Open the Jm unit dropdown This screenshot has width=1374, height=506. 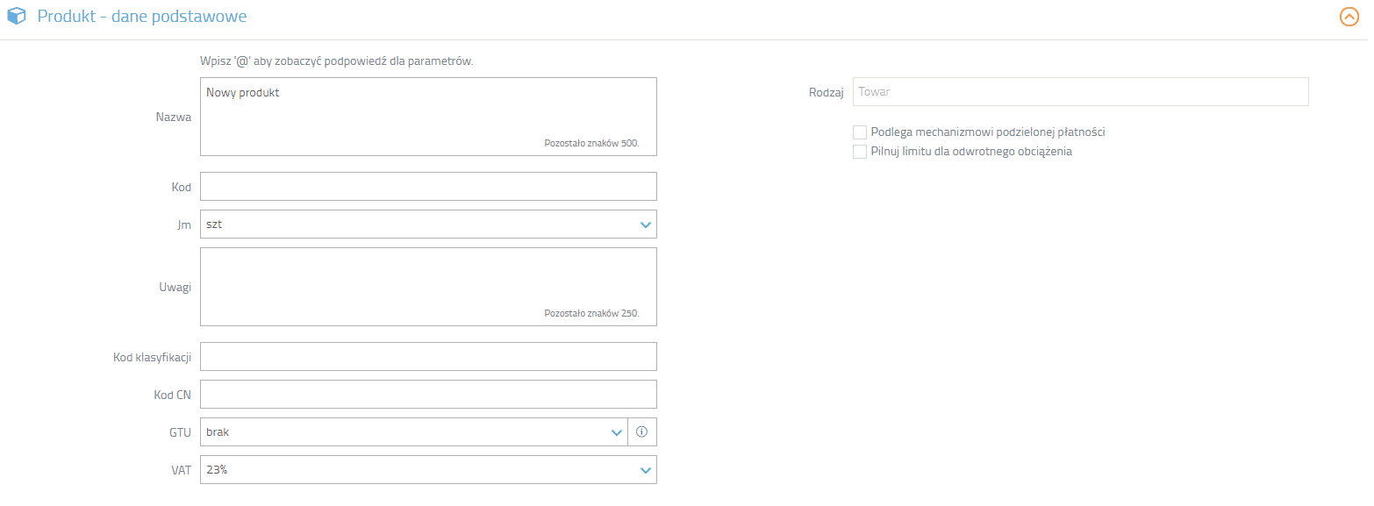point(428,224)
